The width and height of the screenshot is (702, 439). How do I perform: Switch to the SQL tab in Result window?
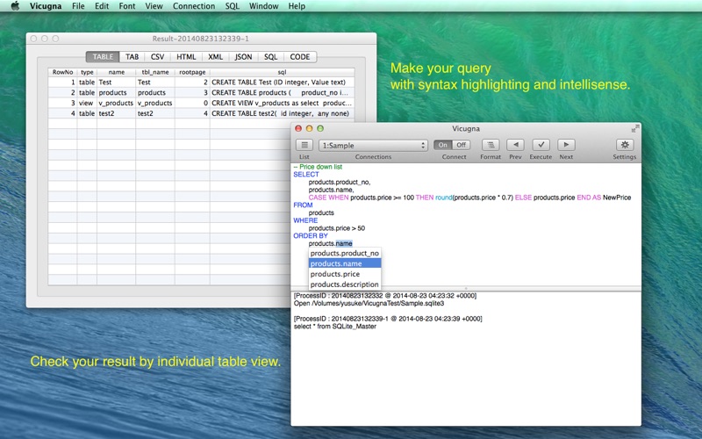[x=270, y=57]
